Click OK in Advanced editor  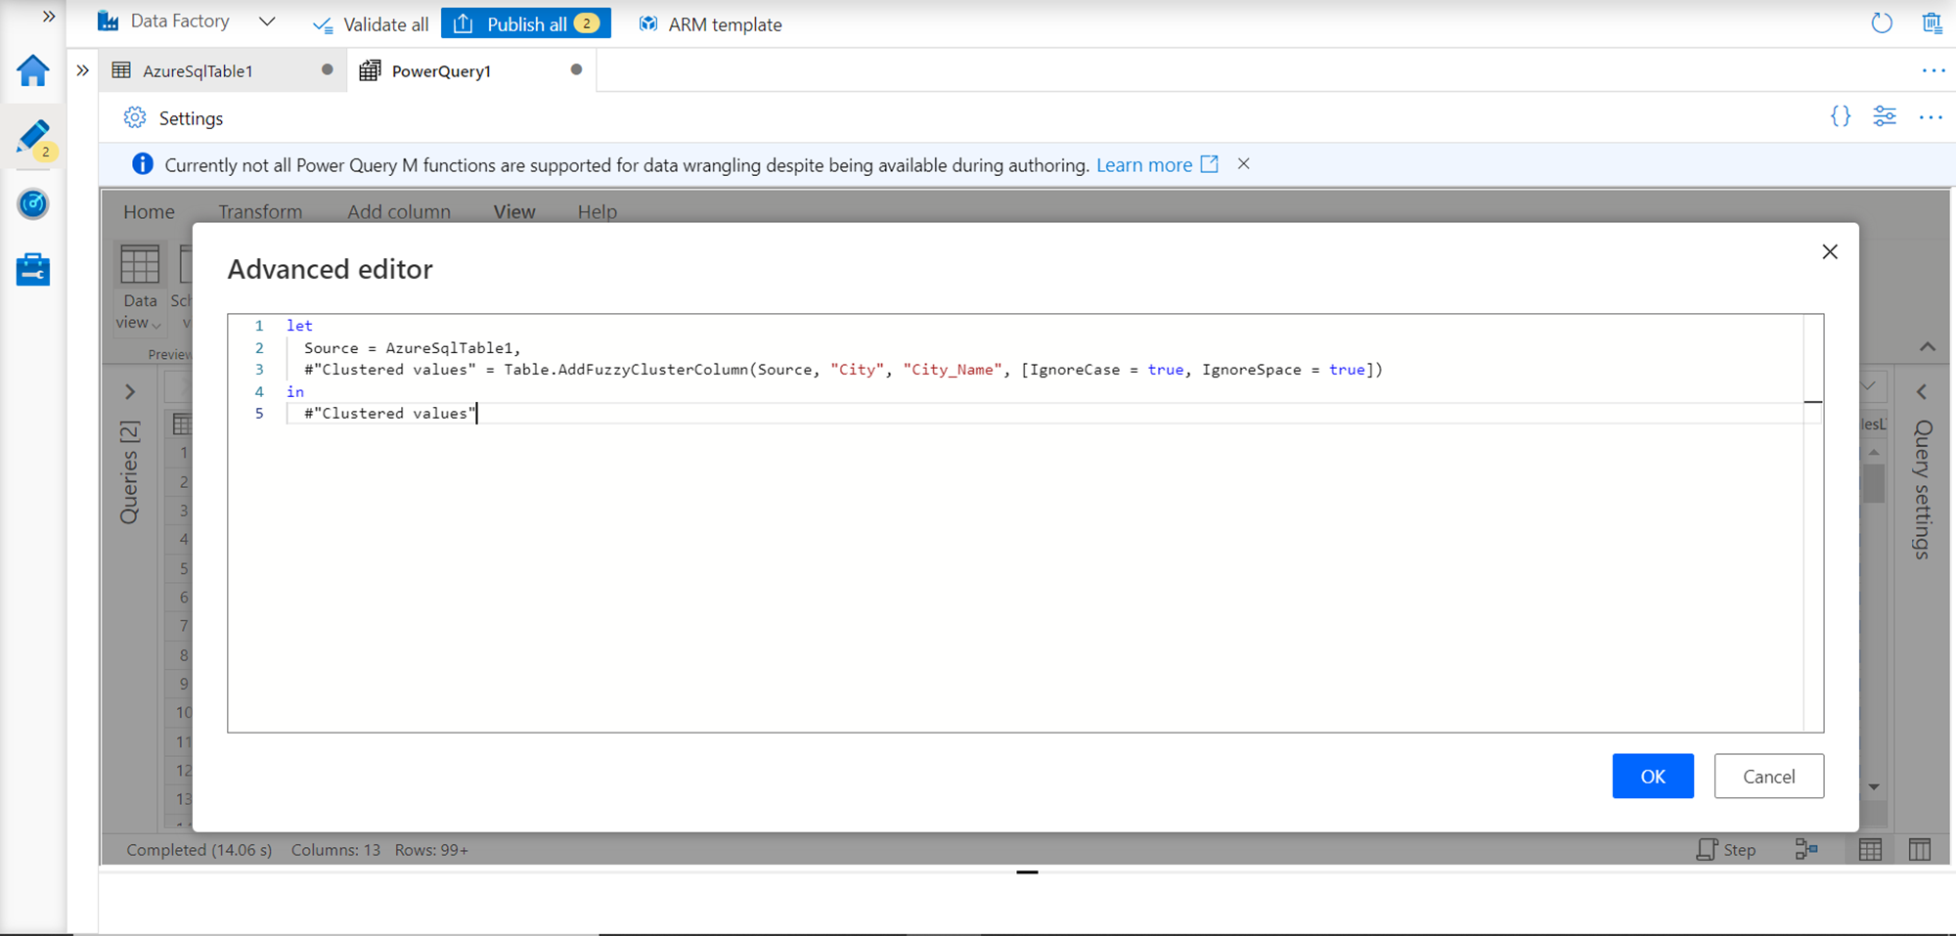tap(1652, 776)
